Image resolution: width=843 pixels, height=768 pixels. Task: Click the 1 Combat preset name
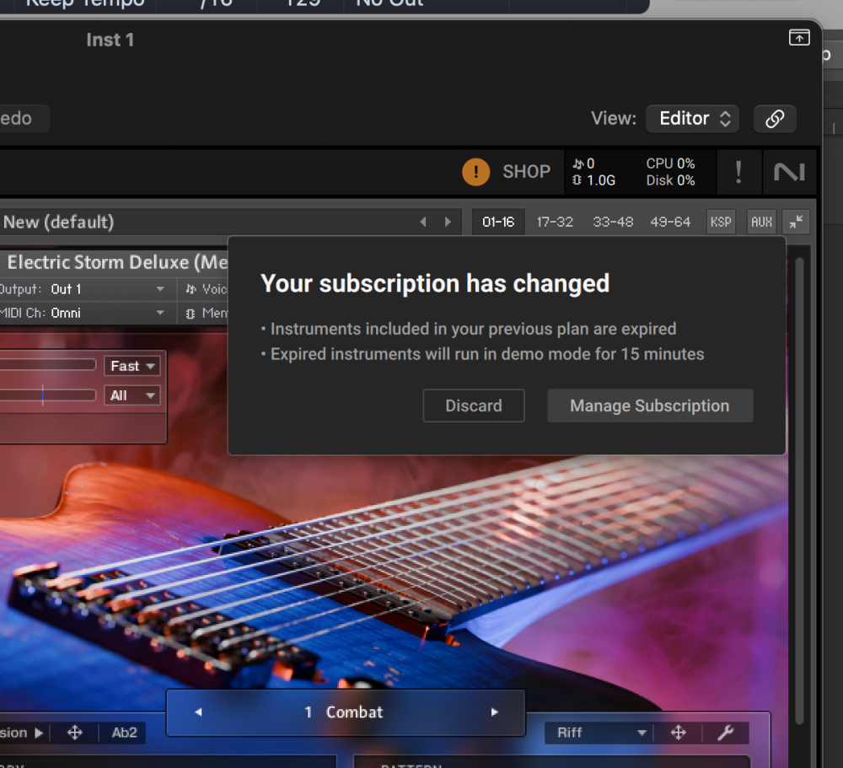click(344, 712)
